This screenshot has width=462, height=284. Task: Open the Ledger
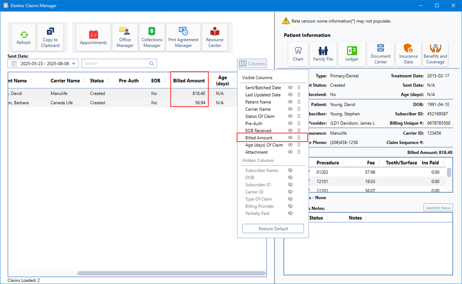352,54
